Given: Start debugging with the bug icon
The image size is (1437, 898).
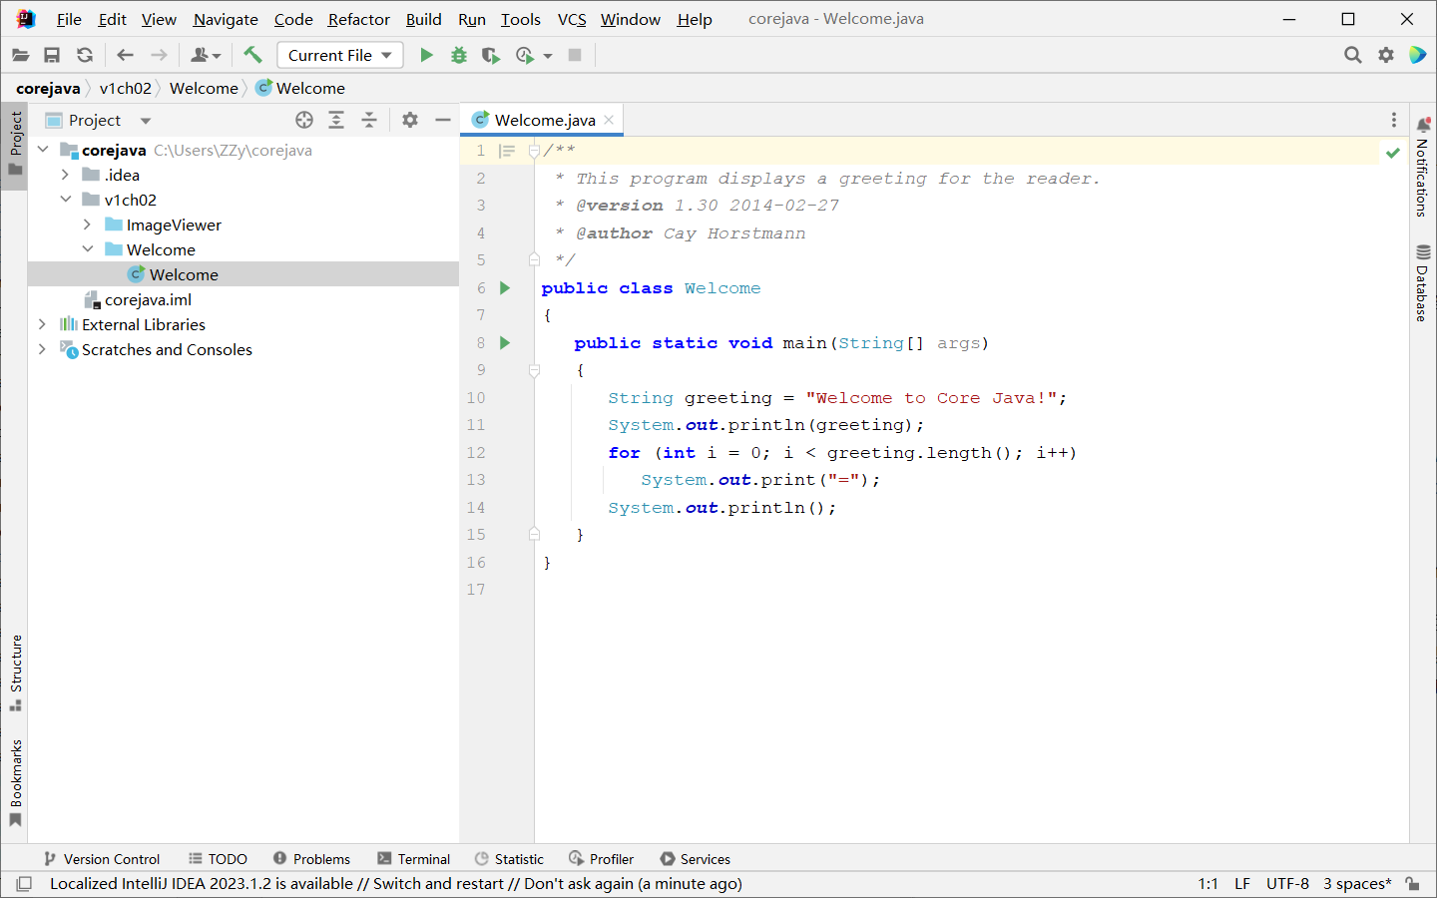Looking at the screenshot, I should click(x=459, y=55).
